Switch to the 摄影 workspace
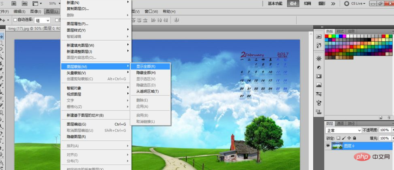The image size is (394, 170). (321, 4)
